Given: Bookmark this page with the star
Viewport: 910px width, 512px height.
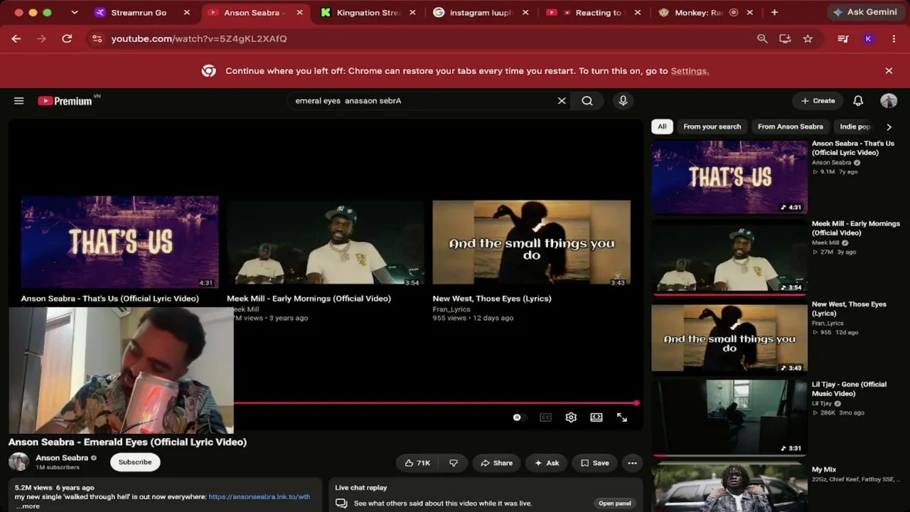Looking at the screenshot, I should (x=808, y=38).
